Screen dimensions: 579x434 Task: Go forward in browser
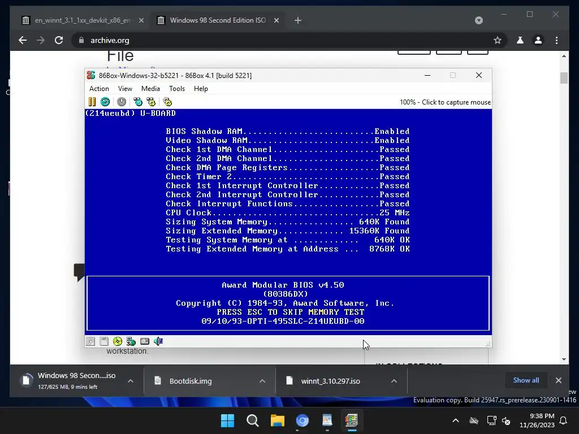click(41, 40)
